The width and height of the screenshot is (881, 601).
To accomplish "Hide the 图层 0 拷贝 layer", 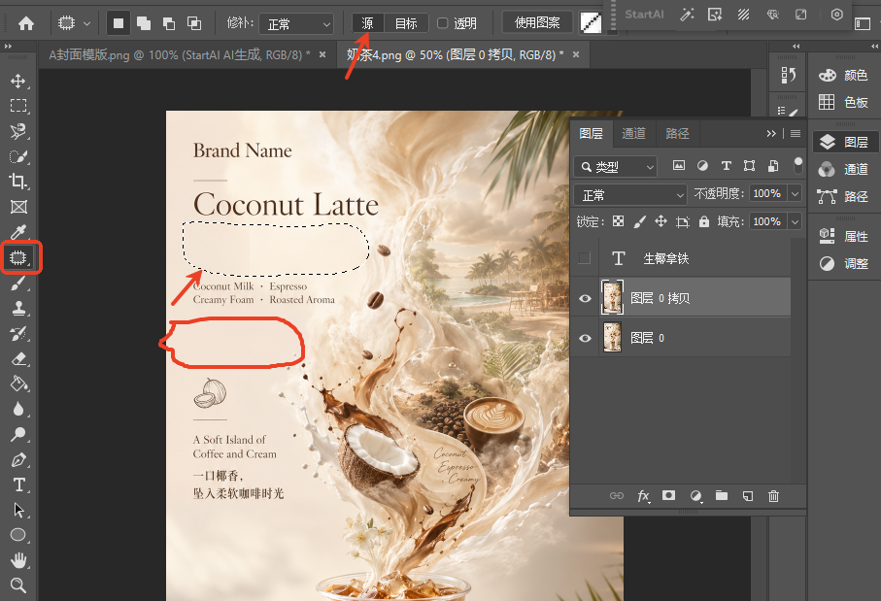I will [x=585, y=298].
